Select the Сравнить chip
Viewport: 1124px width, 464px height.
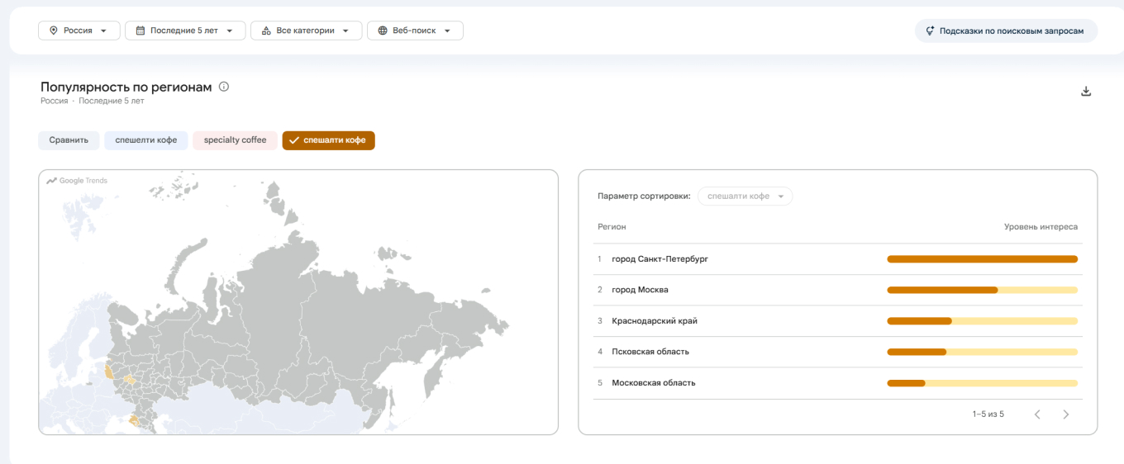(69, 140)
